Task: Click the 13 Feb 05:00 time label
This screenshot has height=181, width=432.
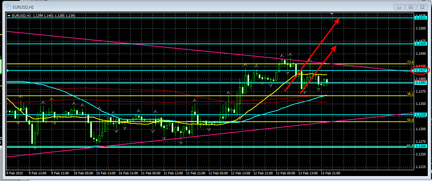Action: click(x=285, y=173)
